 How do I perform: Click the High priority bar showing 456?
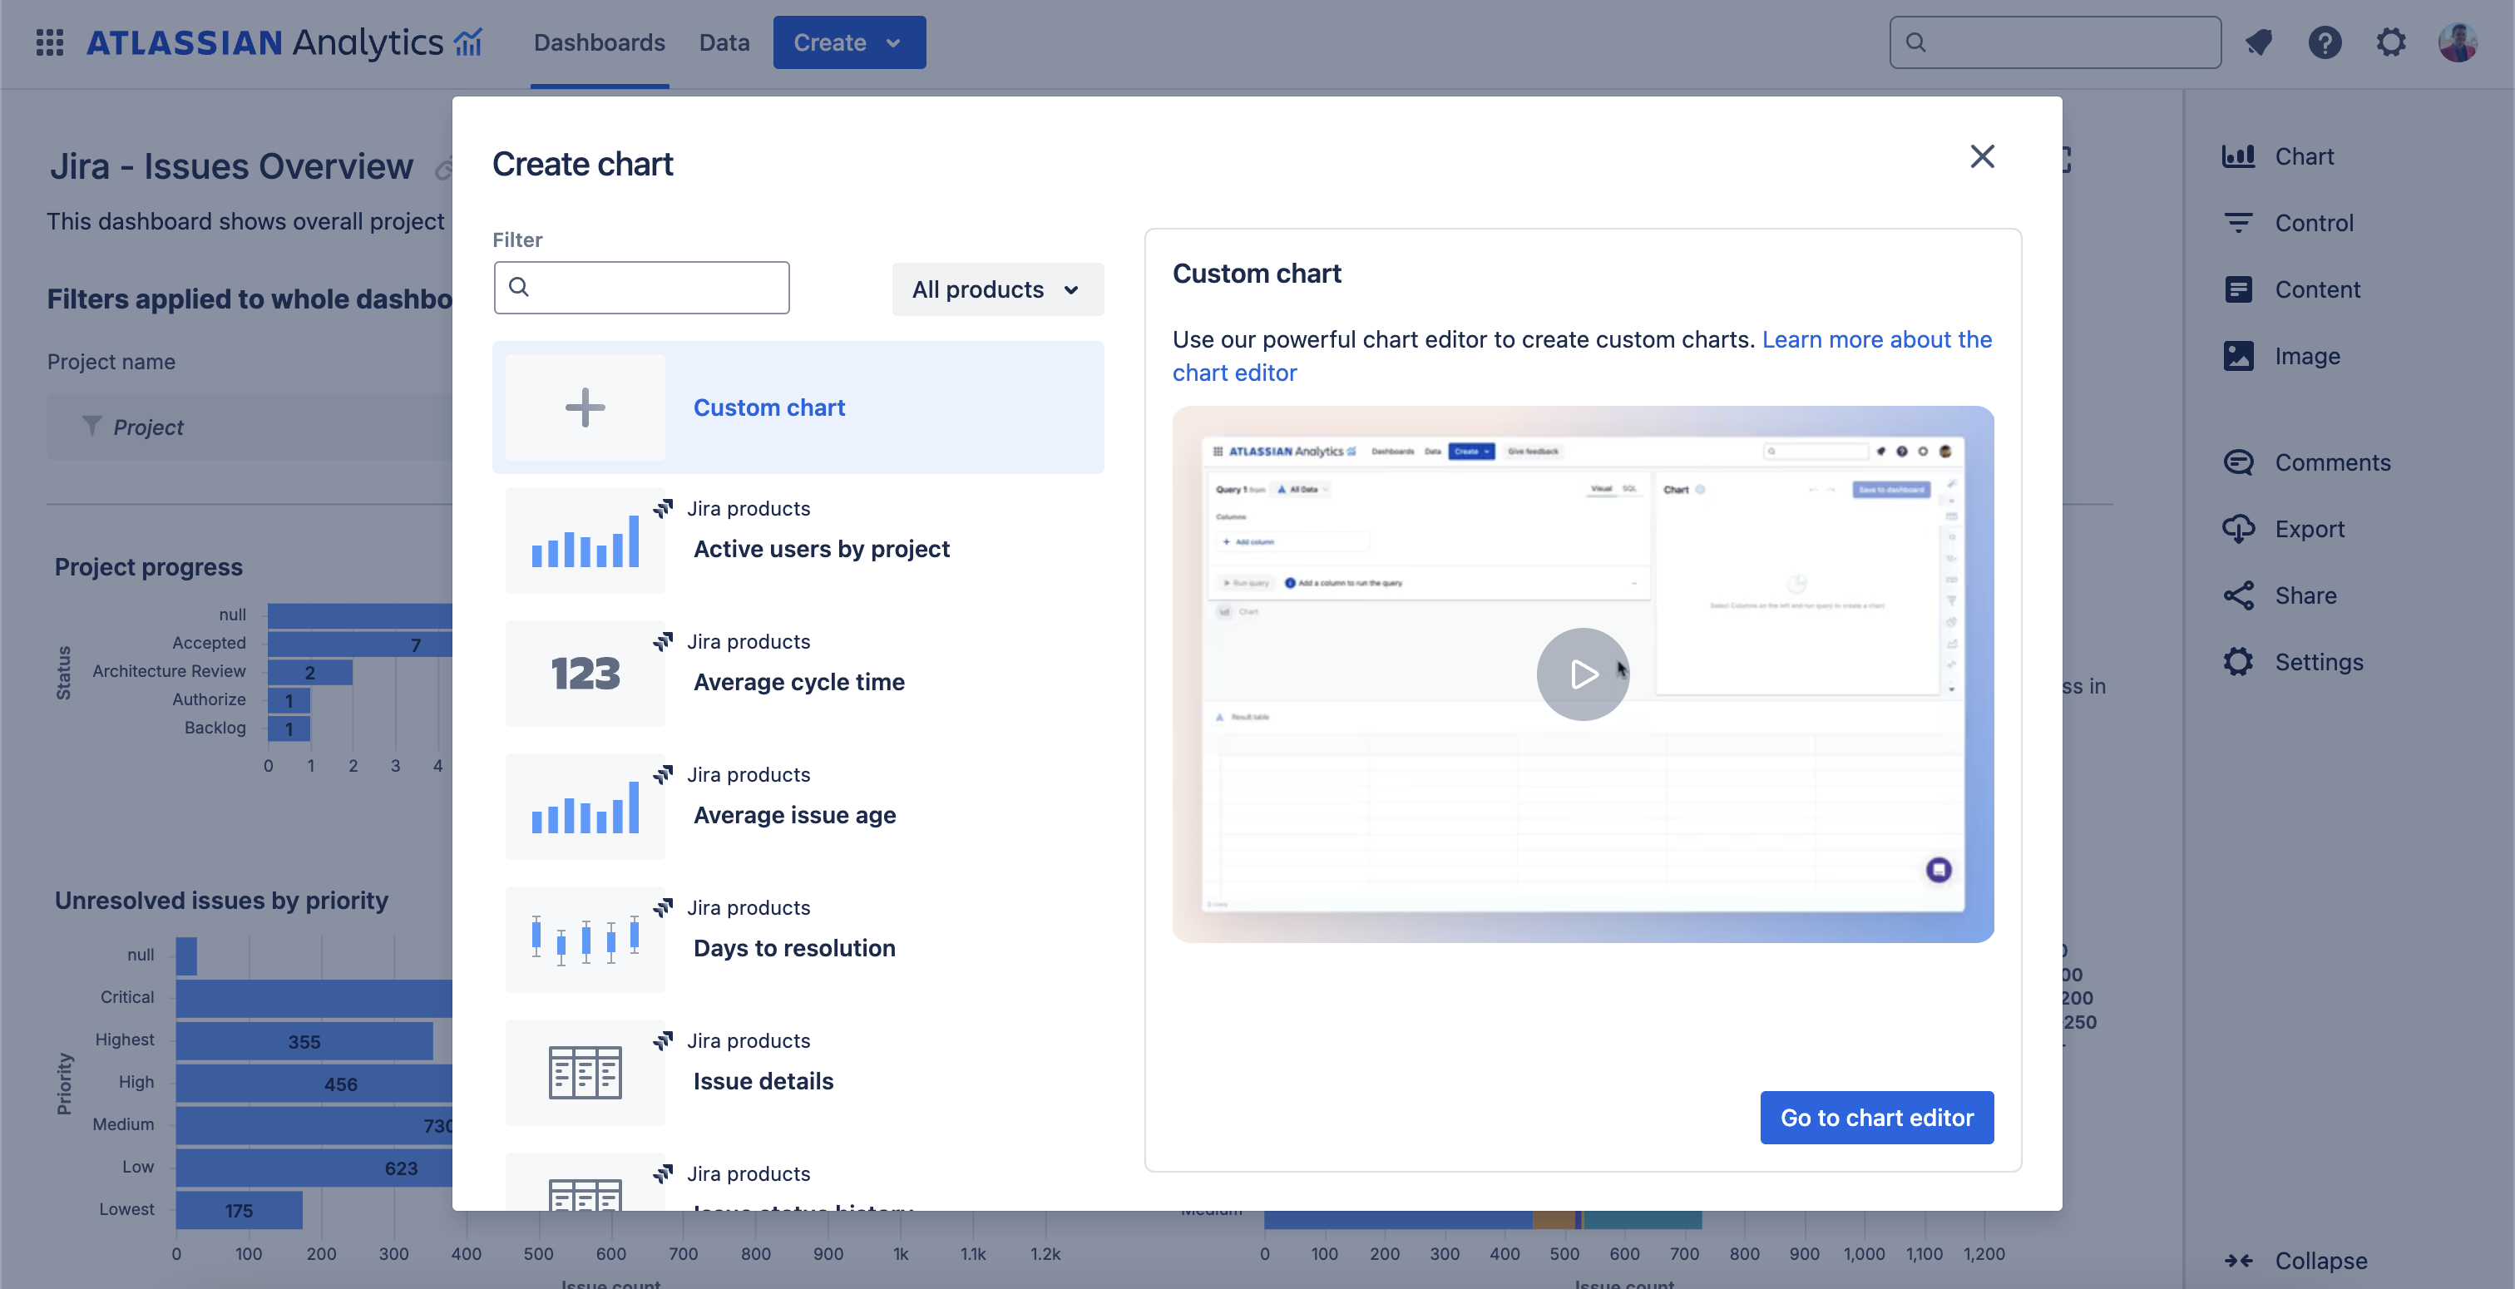click(314, 1084)
